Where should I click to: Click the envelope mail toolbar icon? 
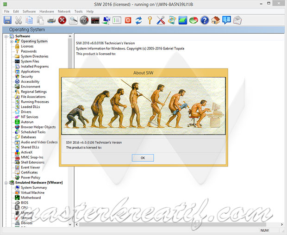[237, 20]
